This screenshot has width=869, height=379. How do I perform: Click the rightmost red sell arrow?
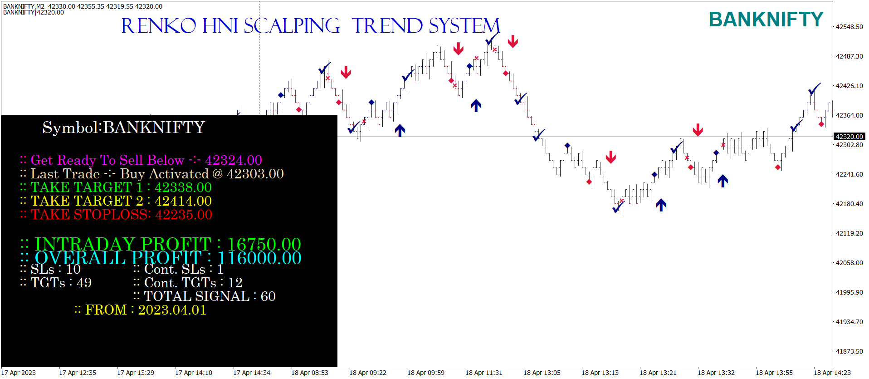[698, 130]
